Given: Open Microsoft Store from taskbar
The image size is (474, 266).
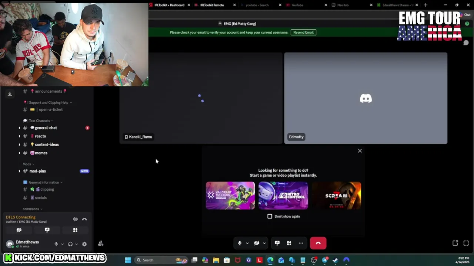Looking at the screenshot, I should tap(227, 260).
